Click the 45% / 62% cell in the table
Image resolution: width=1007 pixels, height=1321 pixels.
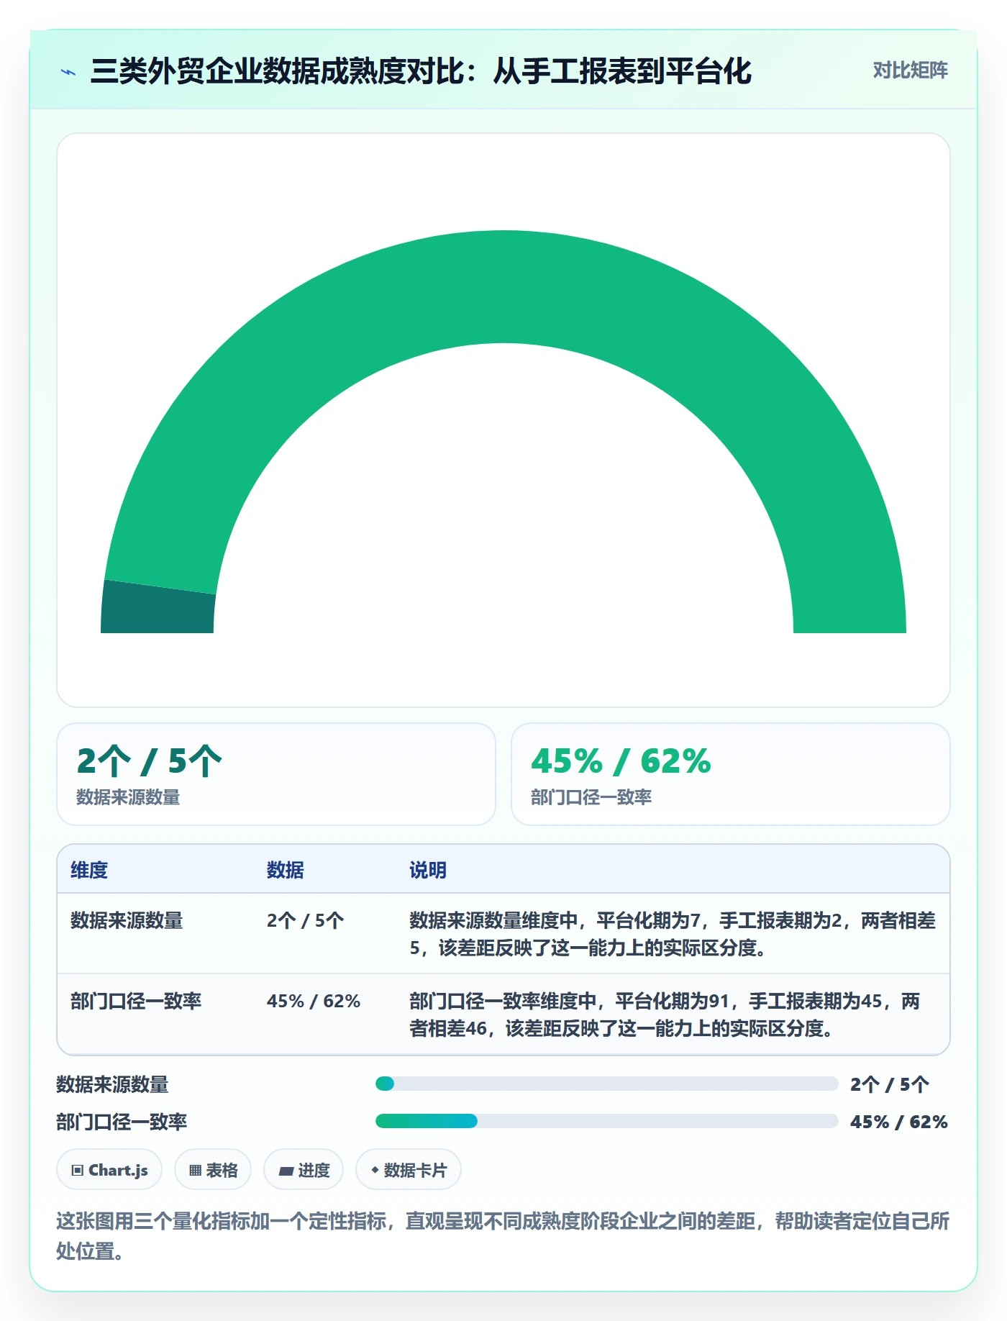pyautogui.click(x=314, y=1001)
